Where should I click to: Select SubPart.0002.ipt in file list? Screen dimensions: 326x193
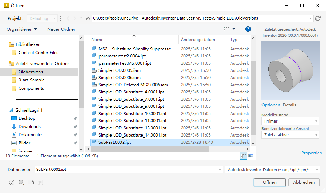(x=170, y=142)
